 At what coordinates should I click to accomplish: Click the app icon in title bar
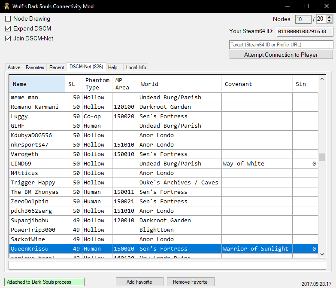tap(7, 6)
